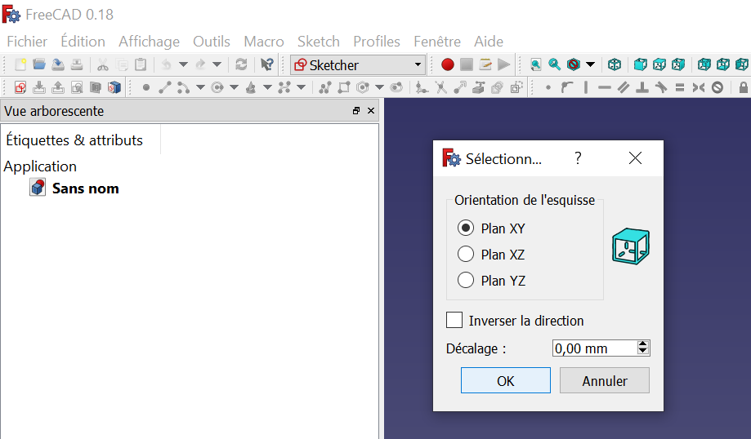
Task: Select the Sans nom document in tree
Action: pyautogui.click(x=85, y=188)
